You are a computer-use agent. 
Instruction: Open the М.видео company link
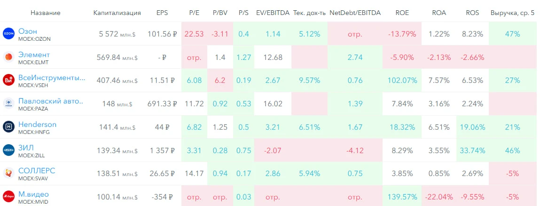[x=33, y=194]
